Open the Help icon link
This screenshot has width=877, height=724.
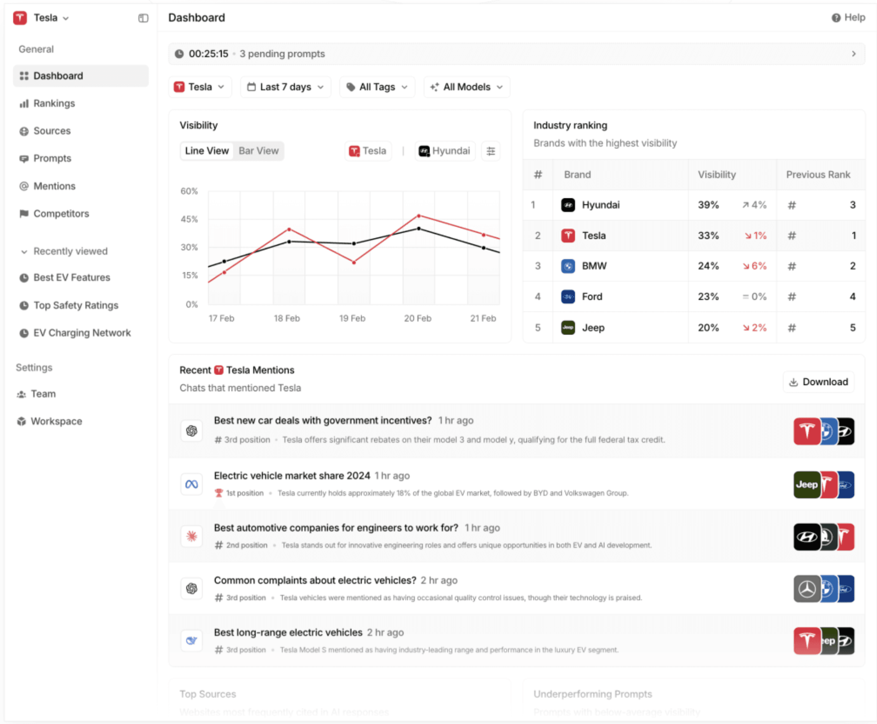click(836, 18)
